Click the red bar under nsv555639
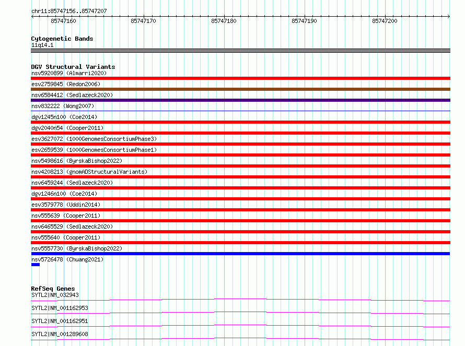This screenshot has width=465, height=346. pos(240,221)
